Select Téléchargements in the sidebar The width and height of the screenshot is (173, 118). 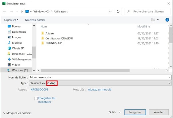coord(22,59)
